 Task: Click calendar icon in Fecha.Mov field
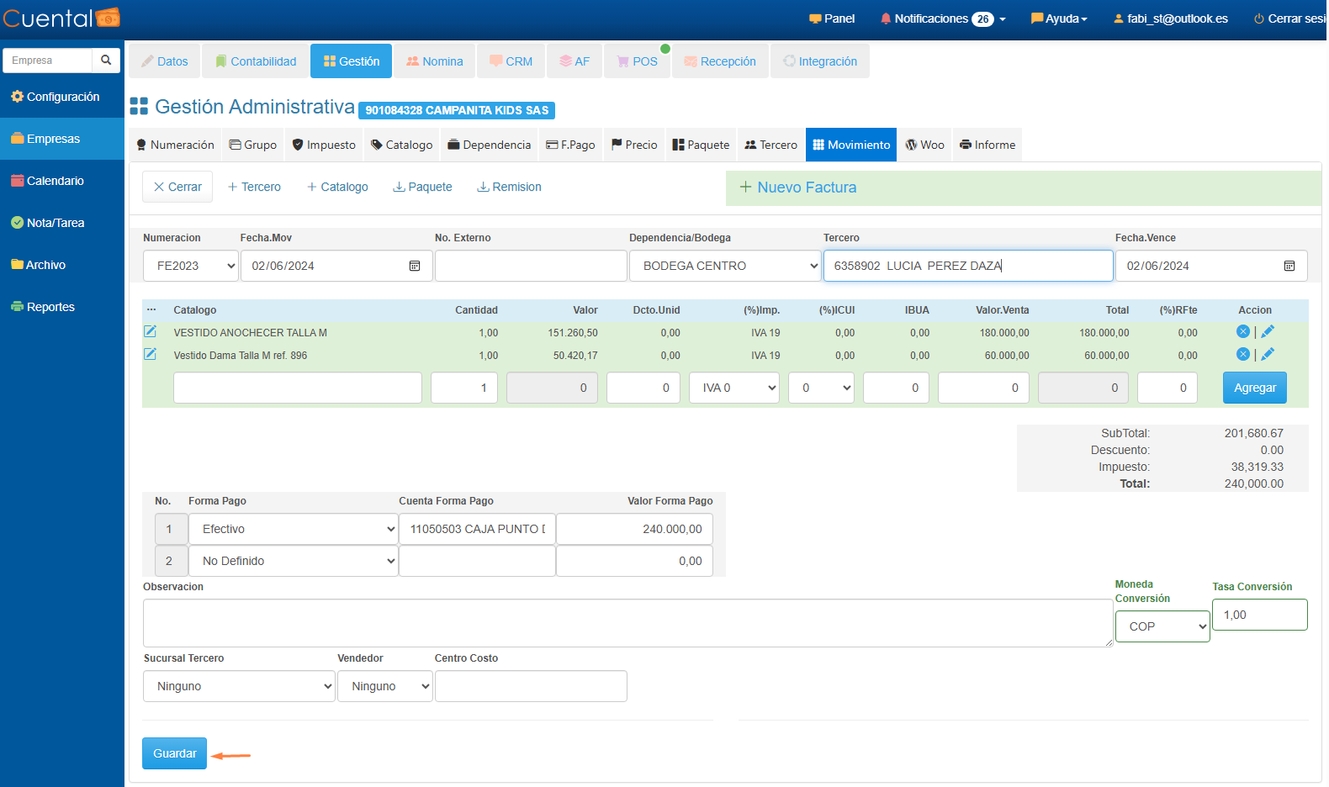click(415, 266)
